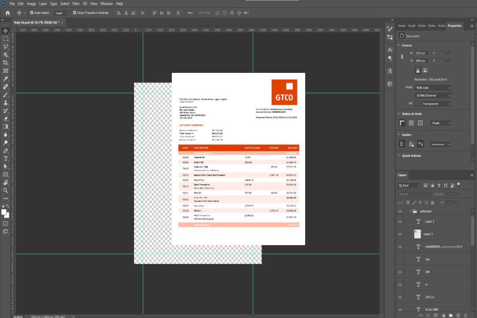
Task: Hide Layer 3 with its eye icon
Action: coord(400,235)
